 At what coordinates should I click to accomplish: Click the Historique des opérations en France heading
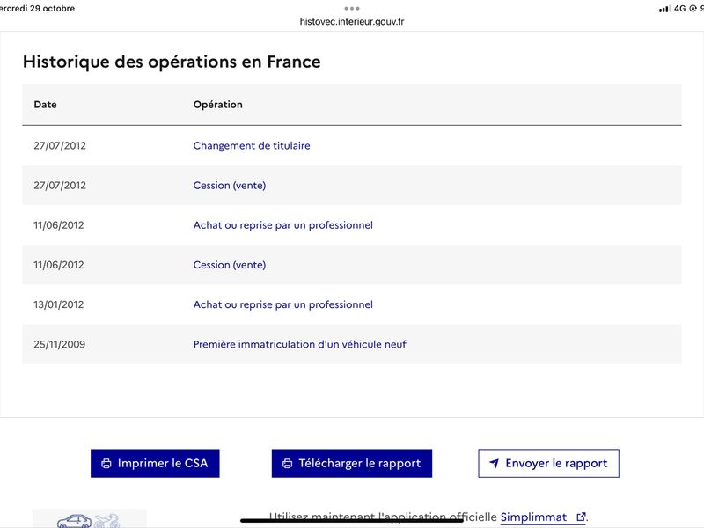(x=172, y=62)
